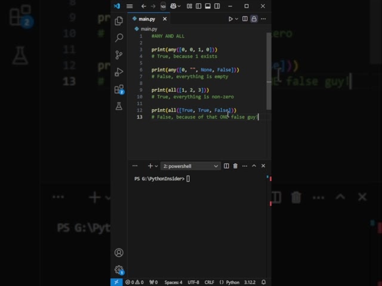Open the Run and Debug view
The image size is (382, 286).
pos(119,72)
